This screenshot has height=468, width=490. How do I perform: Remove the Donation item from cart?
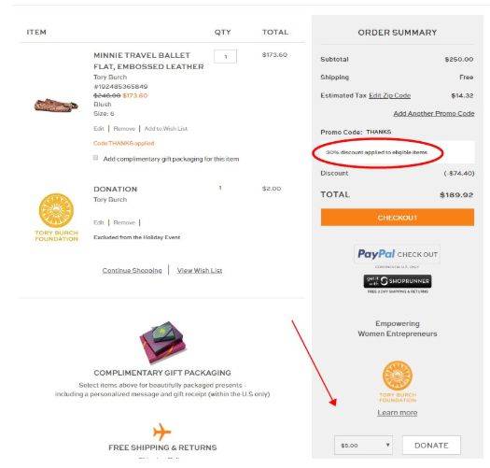(x=124, y=222)
